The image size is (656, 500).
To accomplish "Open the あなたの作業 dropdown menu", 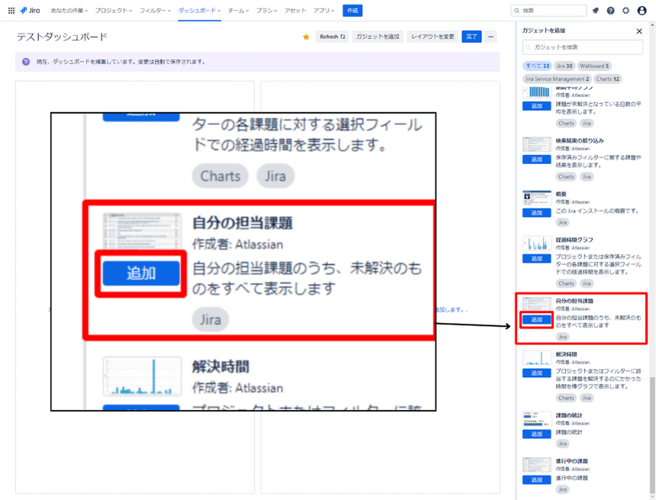I will coord(69,11).
